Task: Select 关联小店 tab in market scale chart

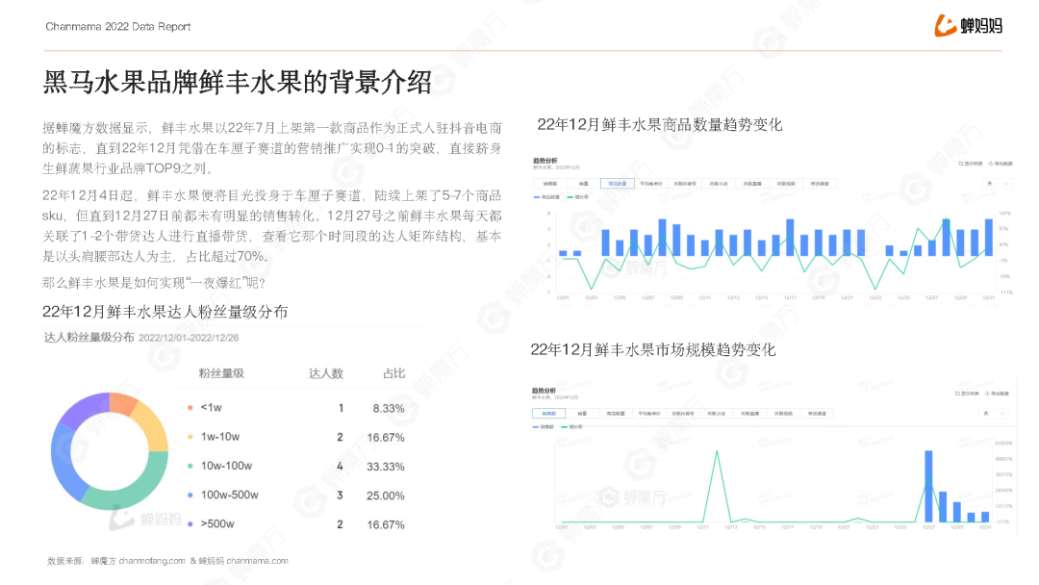Action: (717, 414)
